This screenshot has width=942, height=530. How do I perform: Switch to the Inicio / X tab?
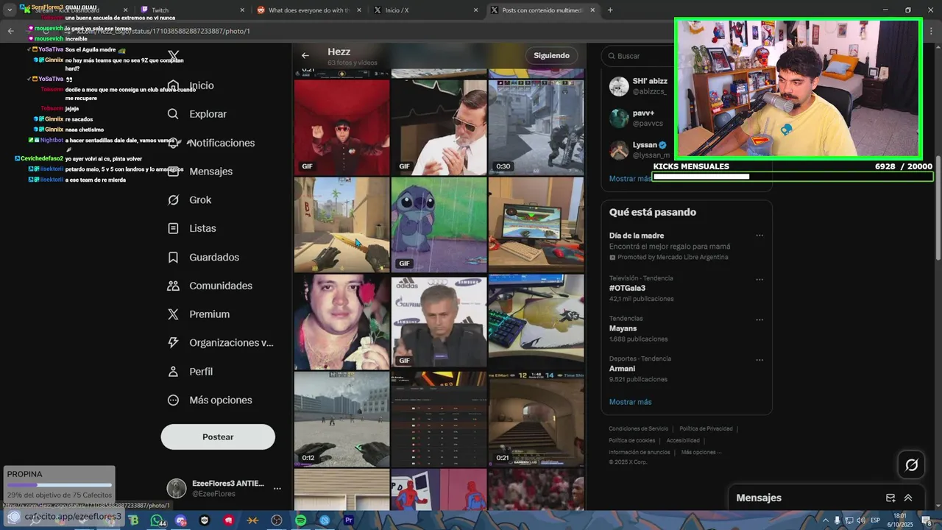coord(425,10)
